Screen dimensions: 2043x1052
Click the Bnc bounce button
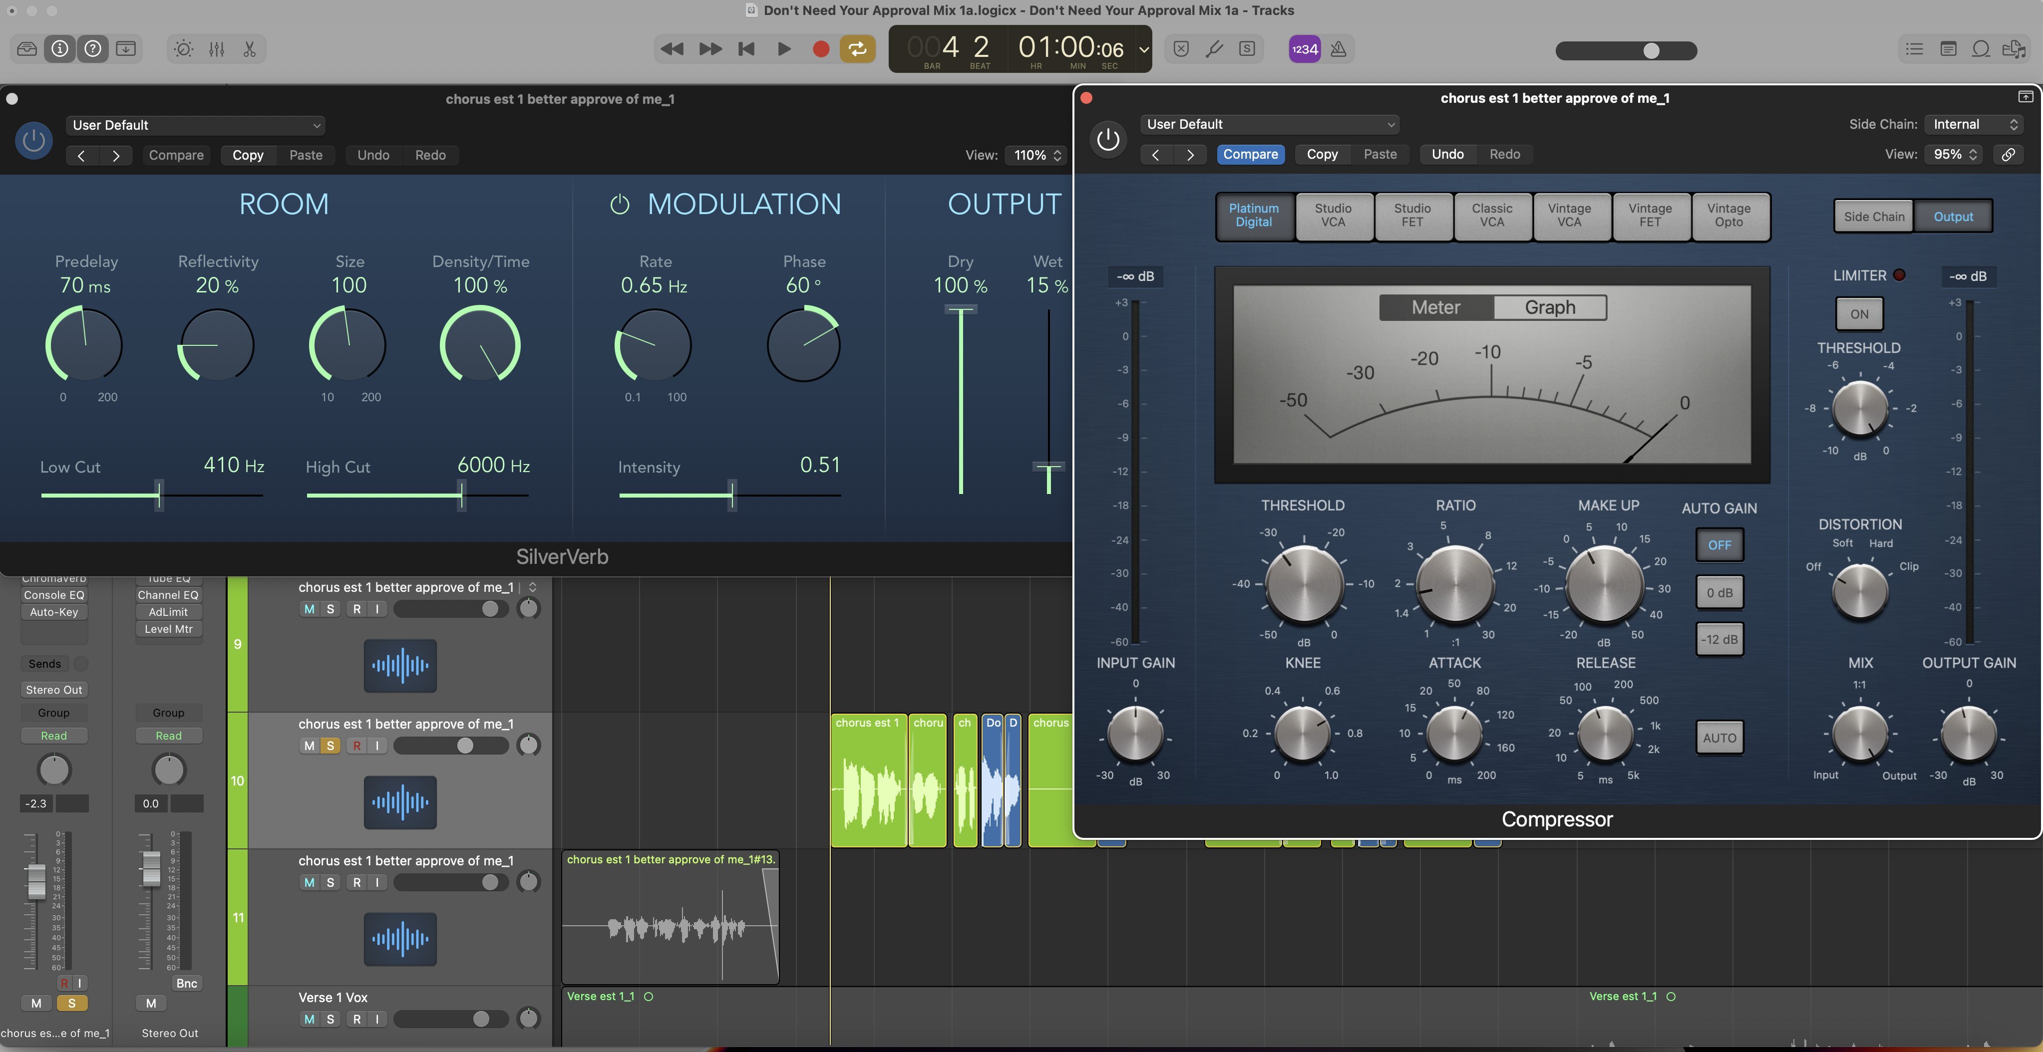point(187,983)
